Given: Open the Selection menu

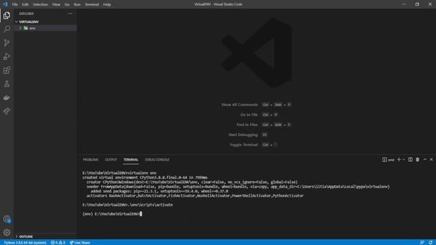Looking at the screenshot, I should (40, 5).
